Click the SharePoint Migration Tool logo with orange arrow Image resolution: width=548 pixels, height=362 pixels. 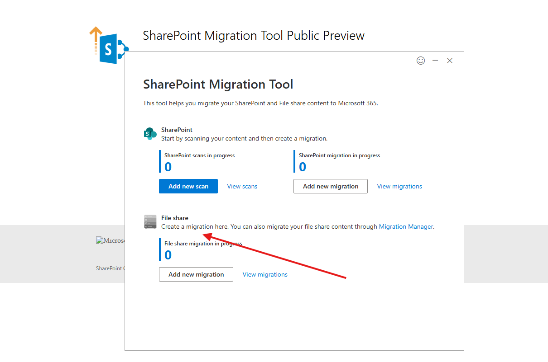[109, 46]
